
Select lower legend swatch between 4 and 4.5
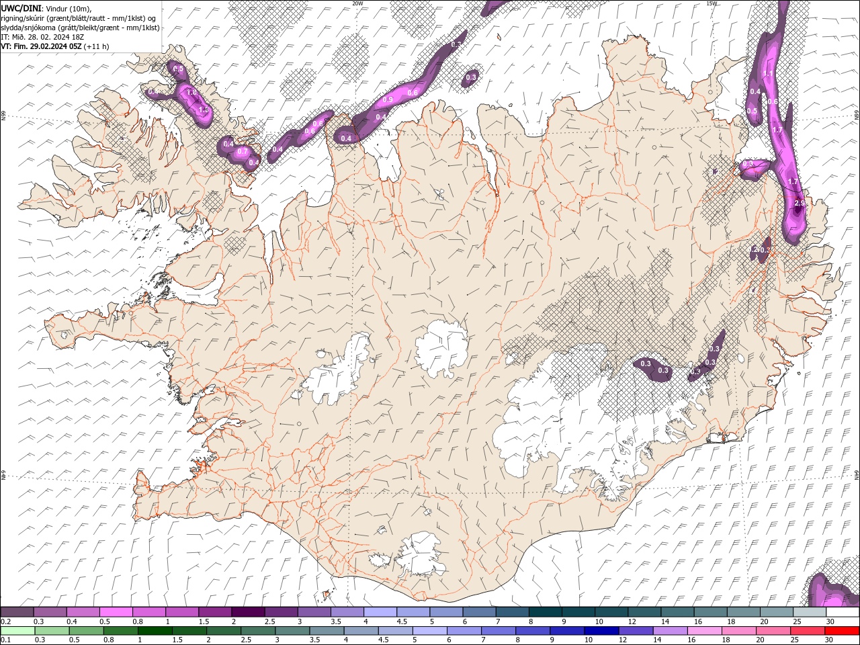coord(360,630)
